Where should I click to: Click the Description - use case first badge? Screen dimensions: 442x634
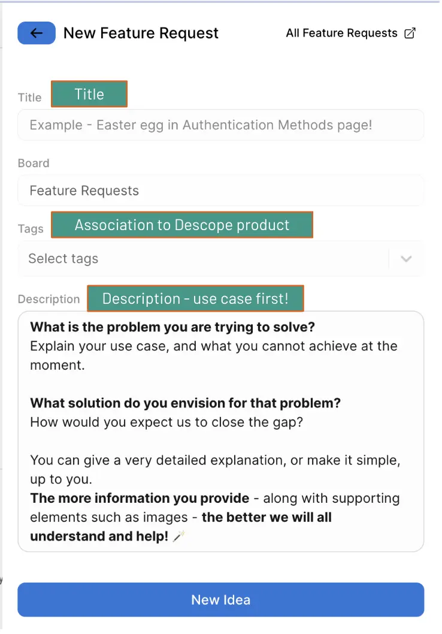(195, 298)
